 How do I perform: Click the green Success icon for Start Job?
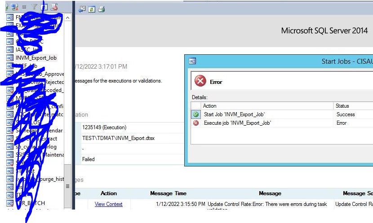(x=196, y=114)
